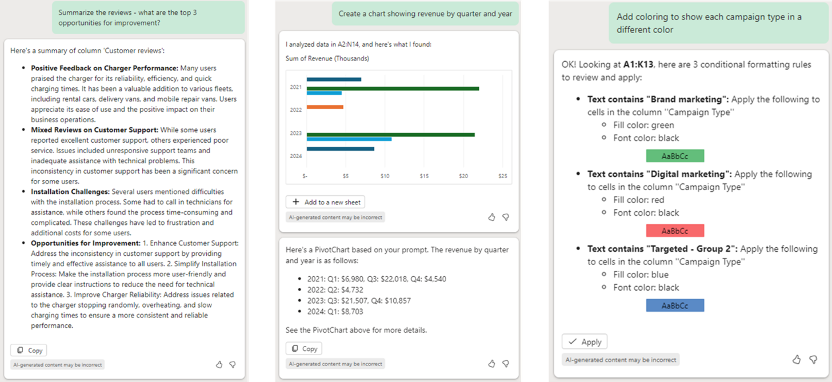Thumbs down the conditional formatting response
Image resolution: width=832 pixels, height=382 pixels.
[813, 359]
